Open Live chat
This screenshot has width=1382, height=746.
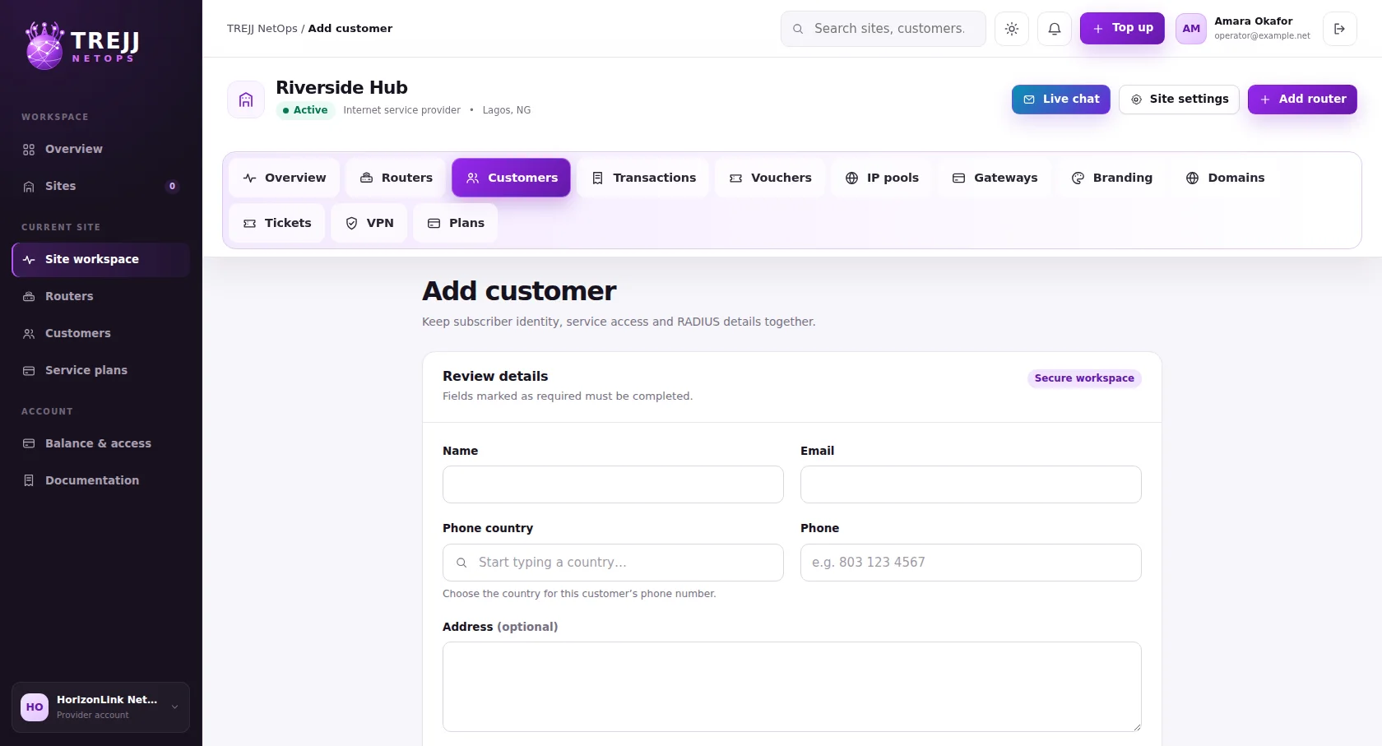(x=1061, y=100)
